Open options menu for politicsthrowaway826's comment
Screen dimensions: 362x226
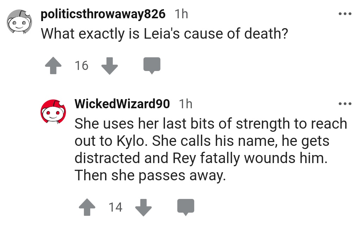tap(345, 14)
